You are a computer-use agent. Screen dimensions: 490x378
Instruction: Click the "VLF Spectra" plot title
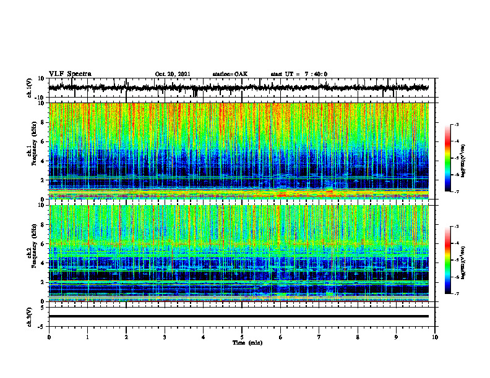click(x=70, y=74)
